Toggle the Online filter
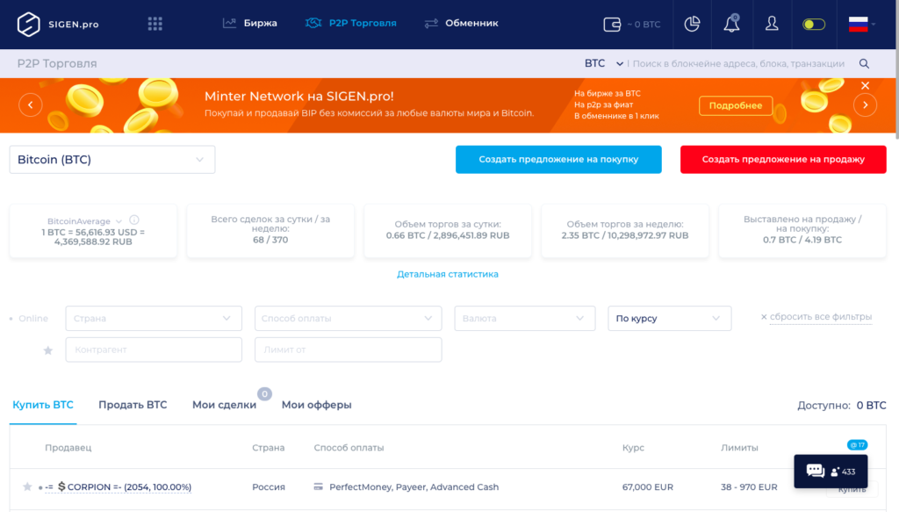The image size is (899, 512). (x=29, y=318)
